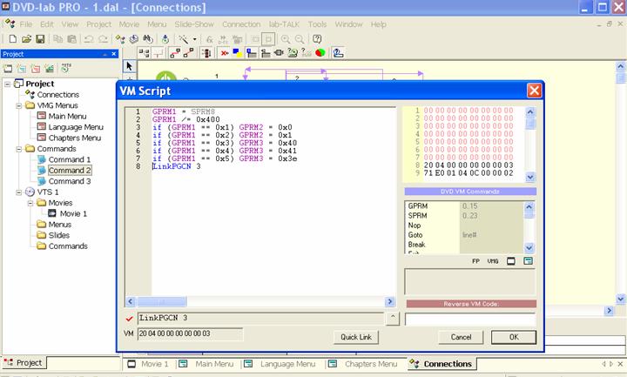Open the lab-TALK menu

coord(284,24)
